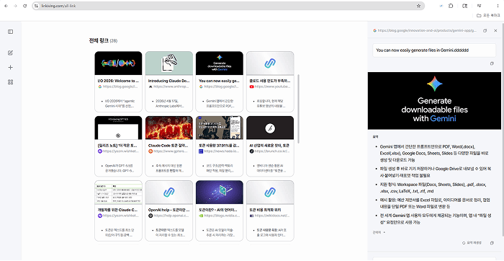Image resolution: width=504 pixels, height=261 pixels.
Task: Click the browser back arrow
Action: [x=6, y=6]
